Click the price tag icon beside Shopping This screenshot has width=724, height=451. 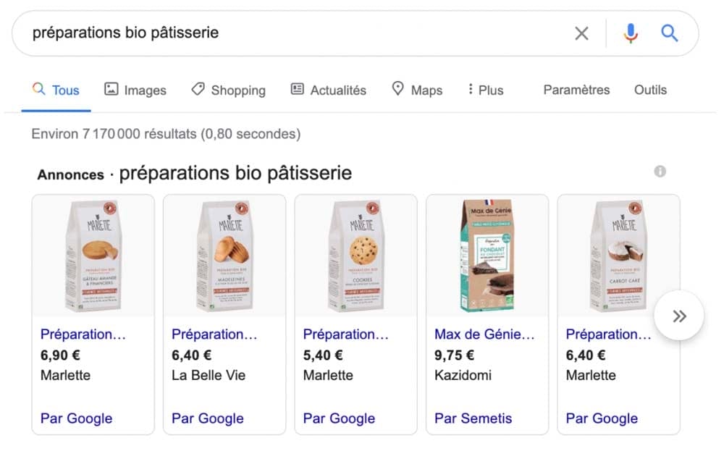[197, 89]
